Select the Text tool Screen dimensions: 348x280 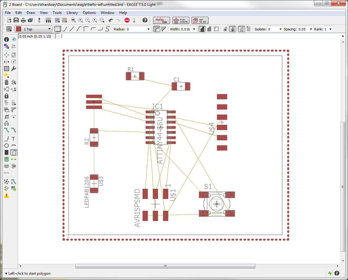[x=14, y=139]
